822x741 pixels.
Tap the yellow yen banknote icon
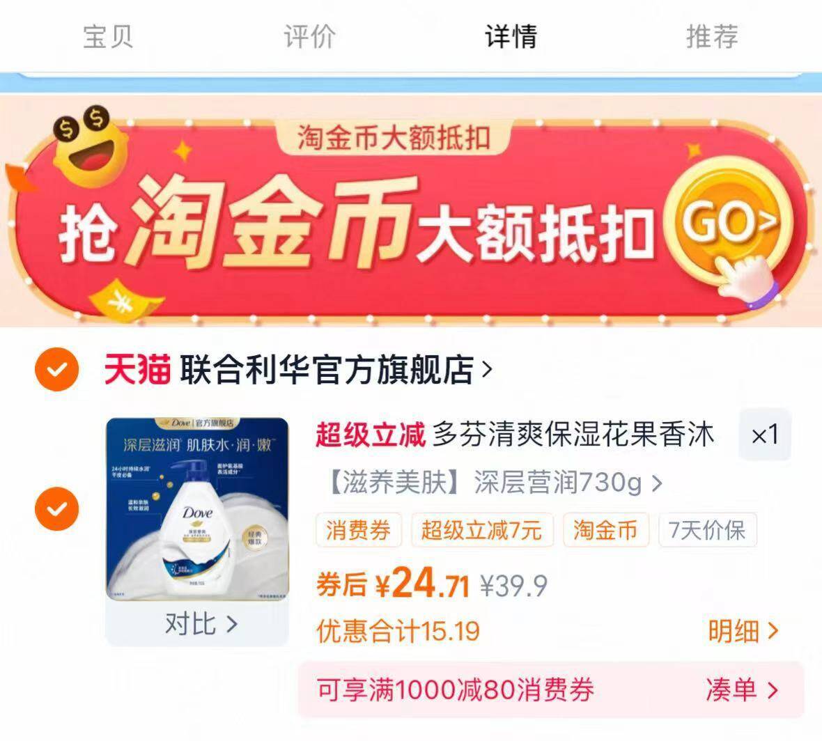click(x=126, y=299)
